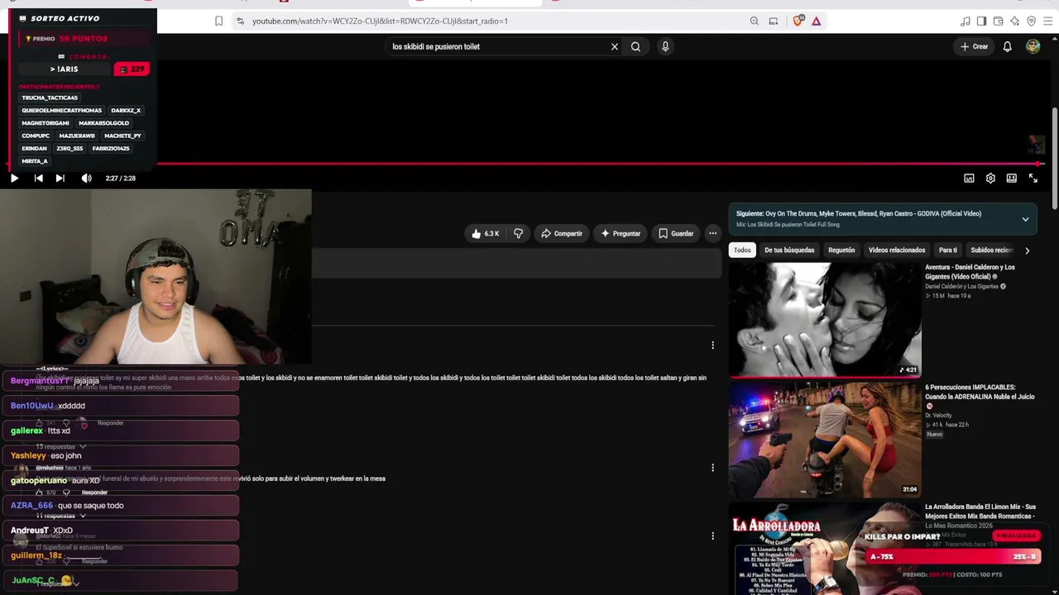Open the browser hamburger menu
The image size is (1059, 595).
pyautogui.click(x=1047, y=21)
